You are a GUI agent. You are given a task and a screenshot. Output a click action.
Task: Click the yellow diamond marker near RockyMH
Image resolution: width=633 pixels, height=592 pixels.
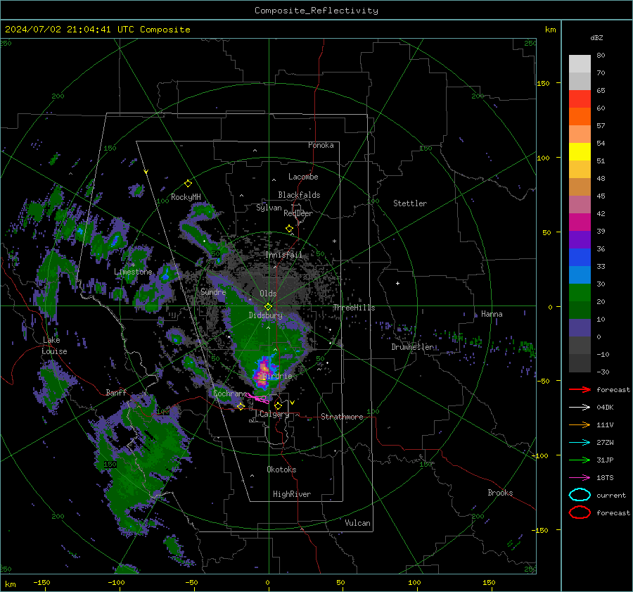[188, 184]
